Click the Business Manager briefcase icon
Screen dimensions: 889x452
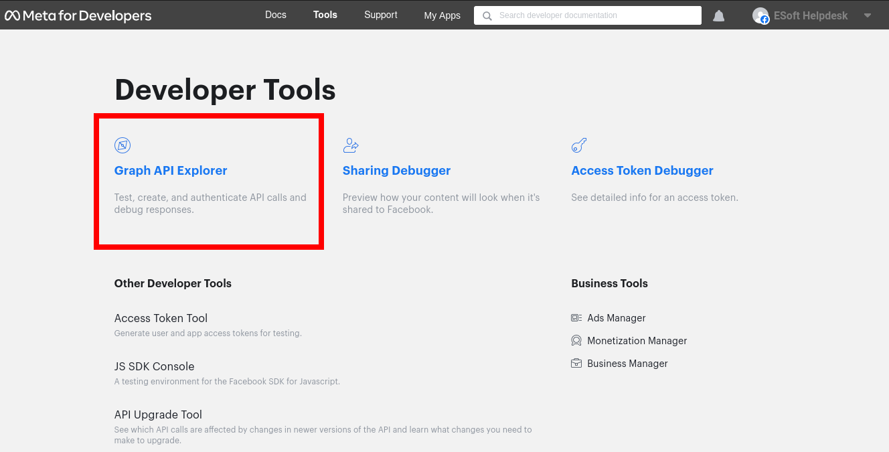click(x=576, y=364)
